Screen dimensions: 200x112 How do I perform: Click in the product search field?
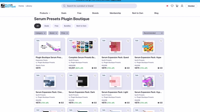point(99,6)
